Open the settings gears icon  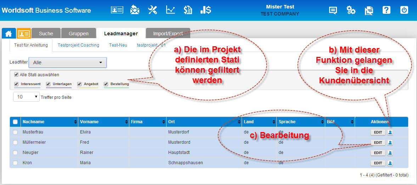[351, 10]
